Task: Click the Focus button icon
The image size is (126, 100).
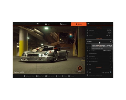Action: [x=63, y=76]
